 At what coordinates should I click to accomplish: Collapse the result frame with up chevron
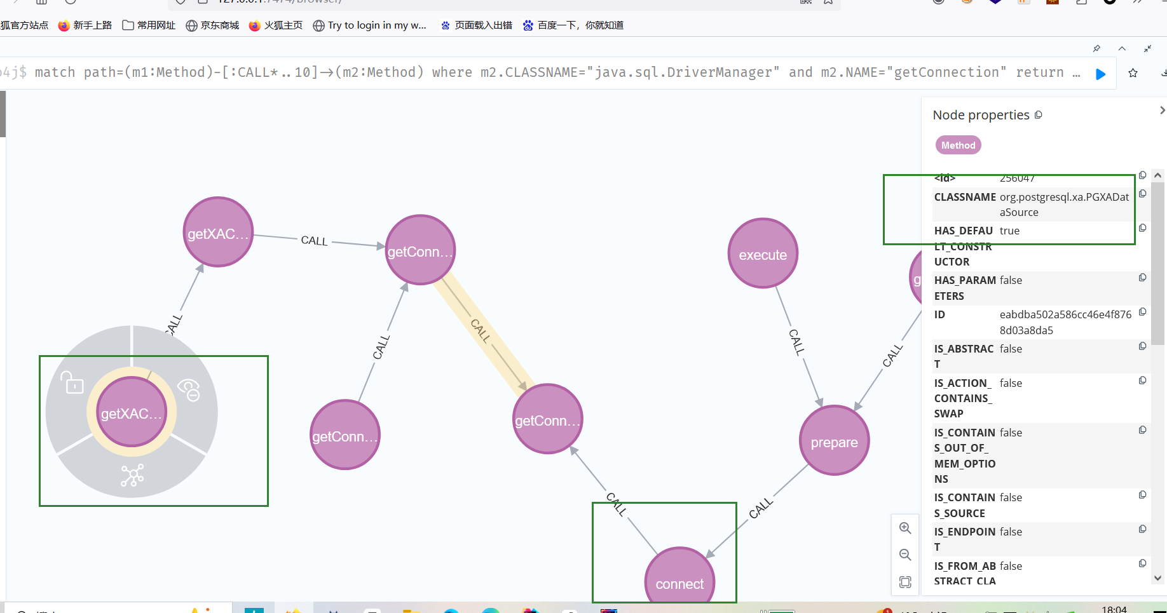pyautogui.click(x=1122, y=49)
